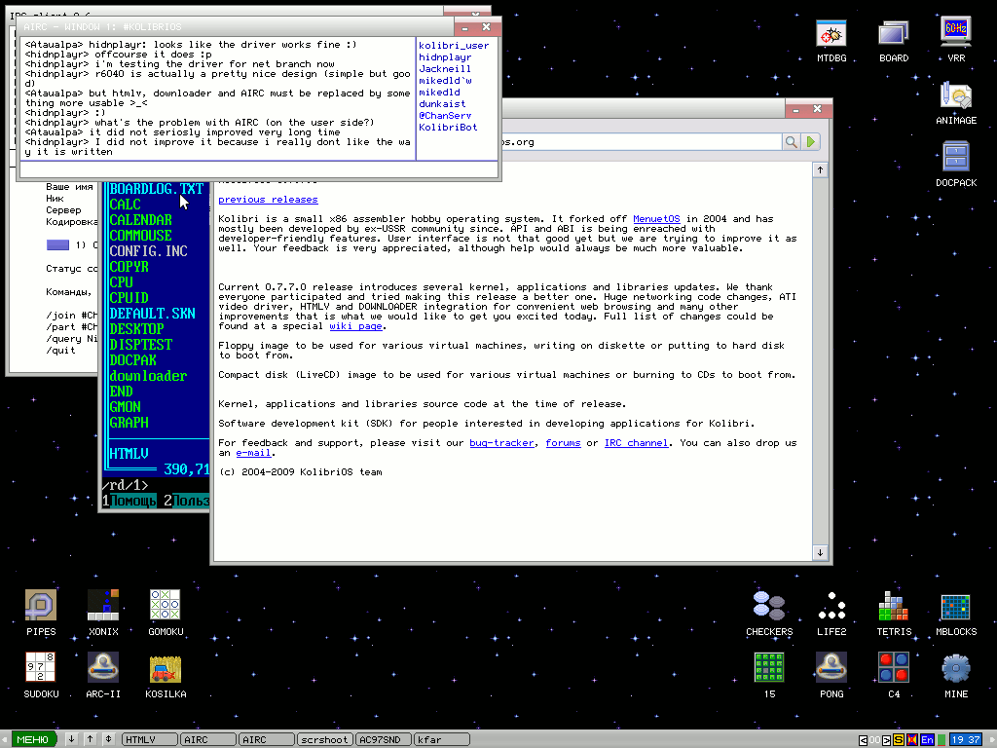Click the magnifier search icon in browser
The image size is (997, 748).
(x=793, y=142)
